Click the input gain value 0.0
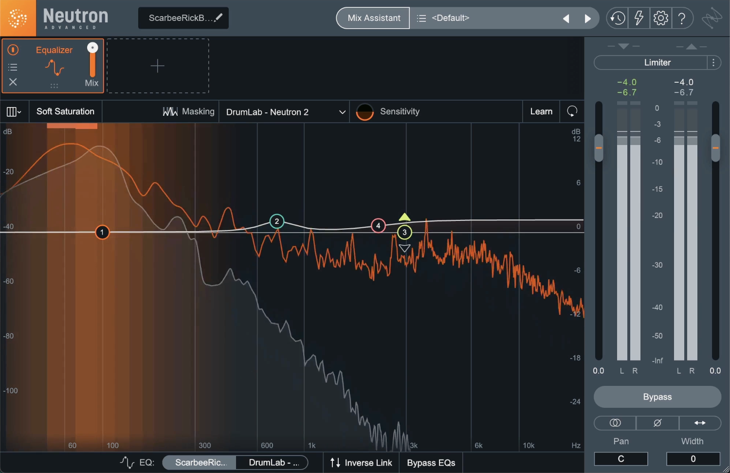The height and width of the screenshot is (473, 730). coord(599,371)
